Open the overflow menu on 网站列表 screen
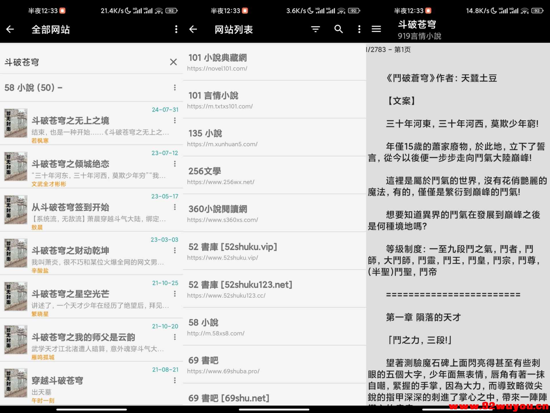The height and width of the screenshot is (413, 550). pyautogui.click(x=359, y=29)
